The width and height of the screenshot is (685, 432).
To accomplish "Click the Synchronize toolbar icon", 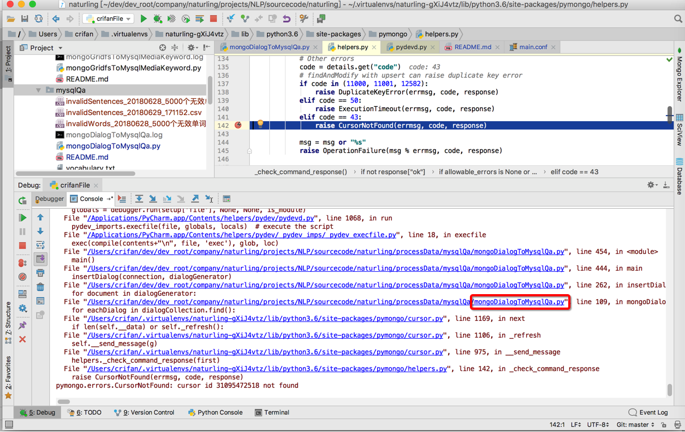I will (38, 18).
